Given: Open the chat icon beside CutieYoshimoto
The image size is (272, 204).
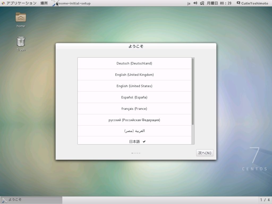Looking at the screenshot, I should (238, 3).
